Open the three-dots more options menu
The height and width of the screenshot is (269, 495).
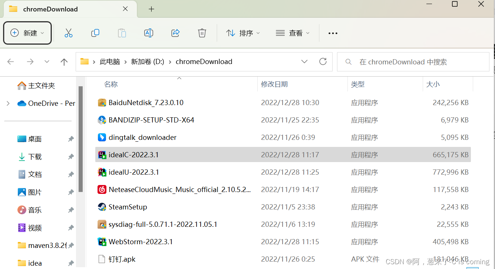click(333, 33)
